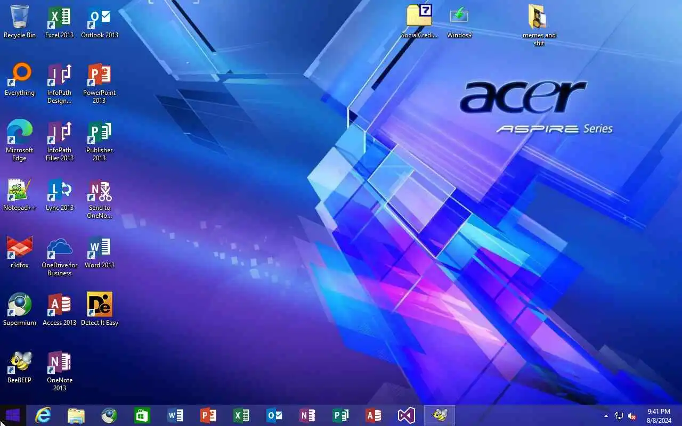Select the Supermium desktop shortcut
The image size is (682, 426).
tap(20, 309)
